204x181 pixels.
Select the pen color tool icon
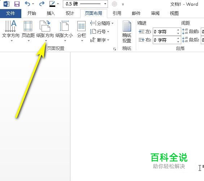[x=52, y=4]
